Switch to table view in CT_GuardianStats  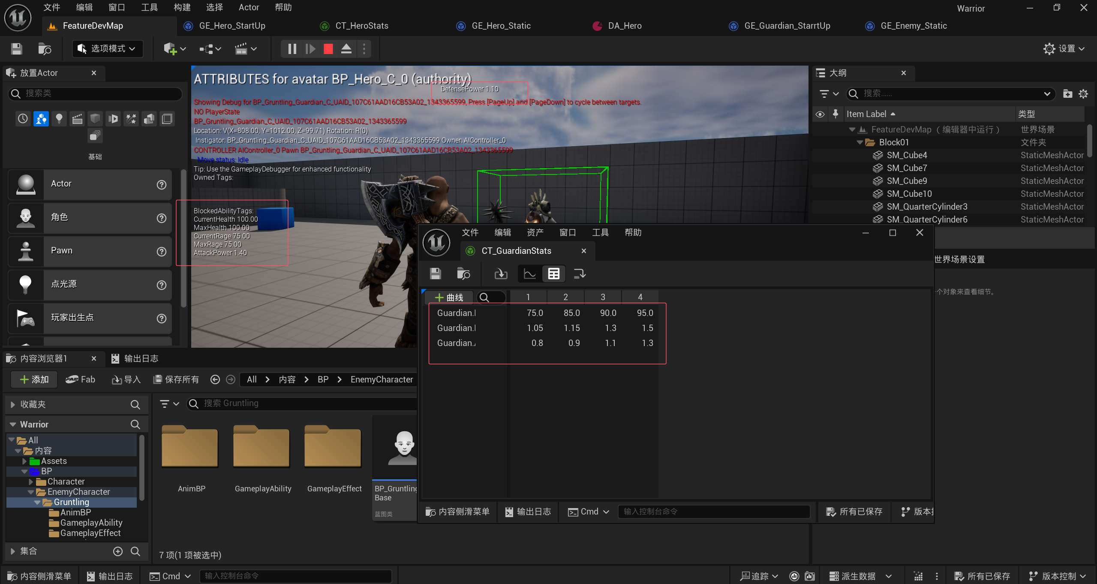553,274
